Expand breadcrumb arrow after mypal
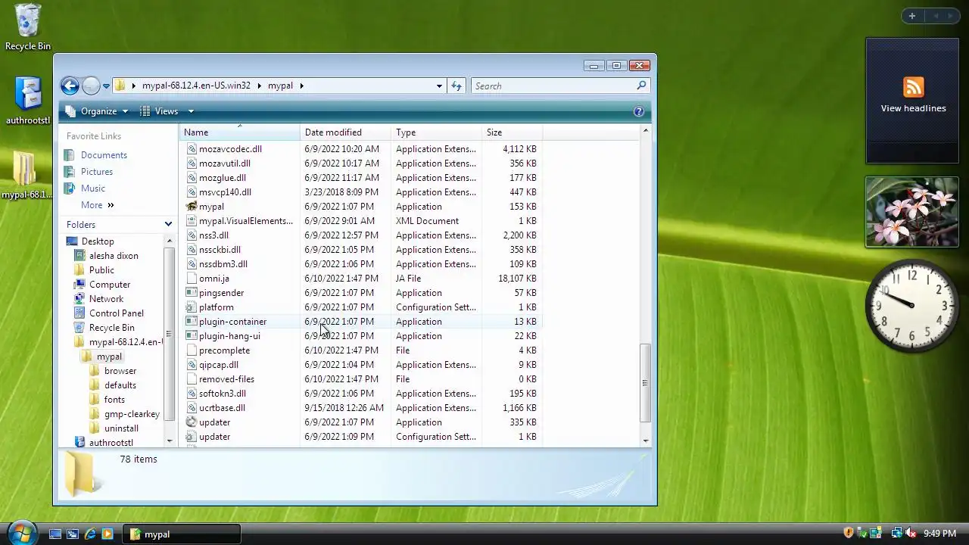The width and height of the screenshot is (969, 545). coord(301,86)
